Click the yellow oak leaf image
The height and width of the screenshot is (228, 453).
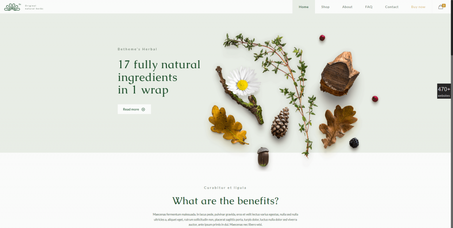coord(228,124)
